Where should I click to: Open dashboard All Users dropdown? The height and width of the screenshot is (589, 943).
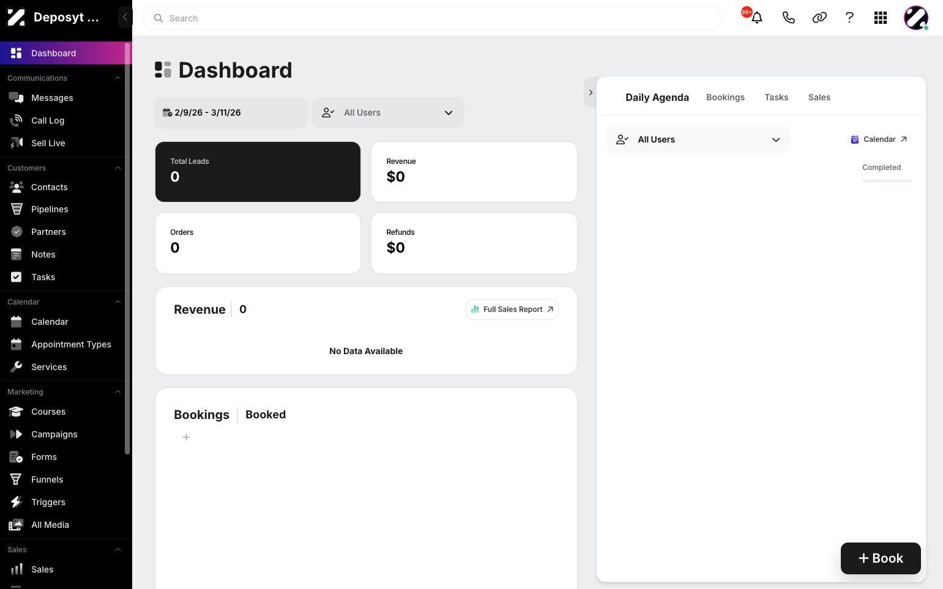click(388, 113)
